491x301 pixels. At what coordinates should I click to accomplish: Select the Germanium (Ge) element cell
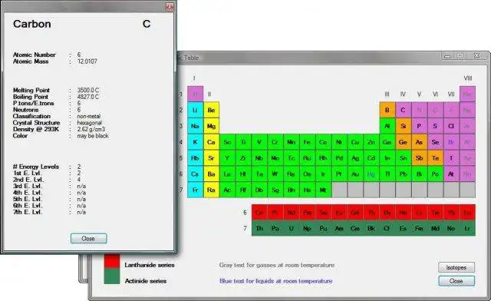(404, 142)
